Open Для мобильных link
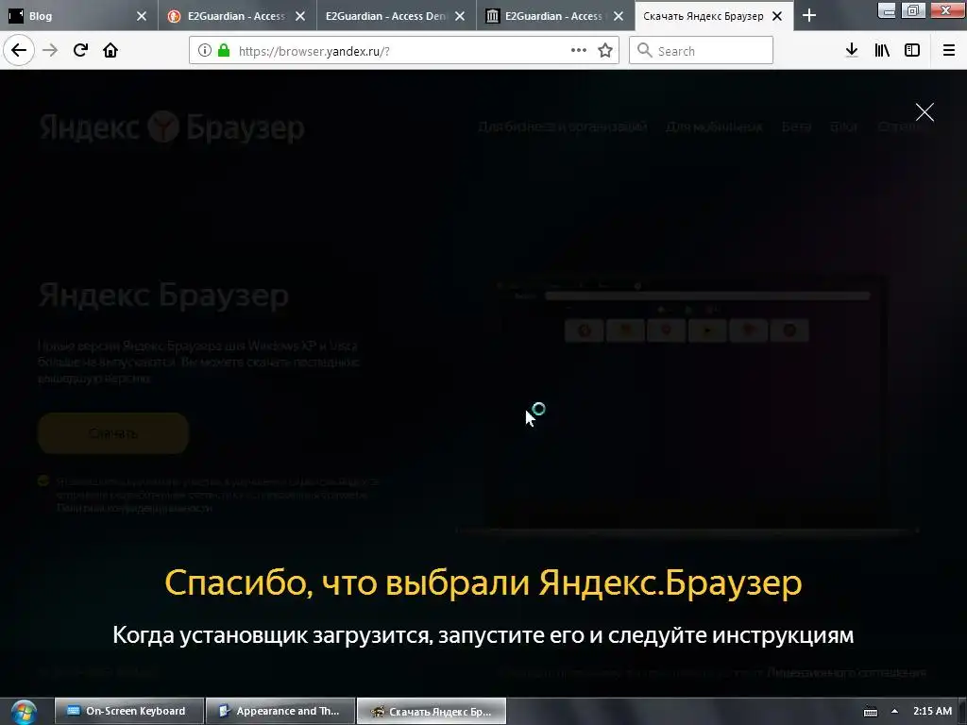 [x=714, y=126]
